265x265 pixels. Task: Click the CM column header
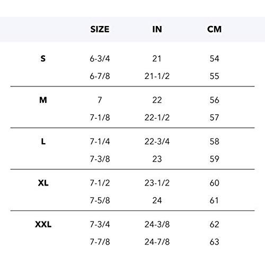coord(214,29)
